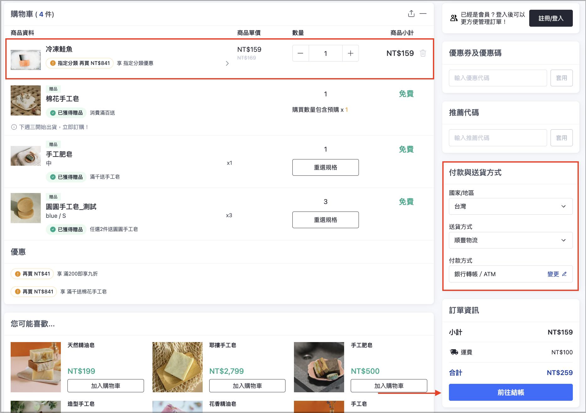The width and height of the screenshot is (586, 413).
Task: Click the NT$2,799 price text
Action: point(226,371)
